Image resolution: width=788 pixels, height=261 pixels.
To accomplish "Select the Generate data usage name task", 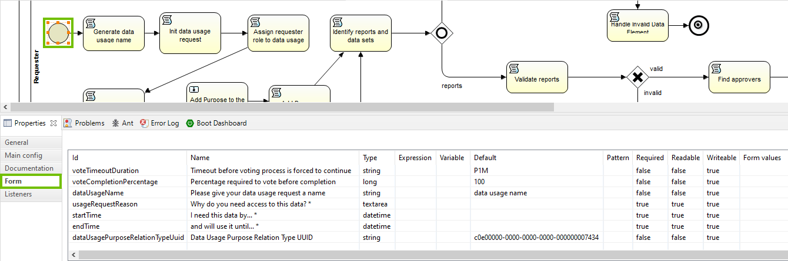I will pos(113,36).
